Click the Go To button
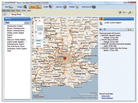This screenshot has width=138, height=103. point(130,30)
